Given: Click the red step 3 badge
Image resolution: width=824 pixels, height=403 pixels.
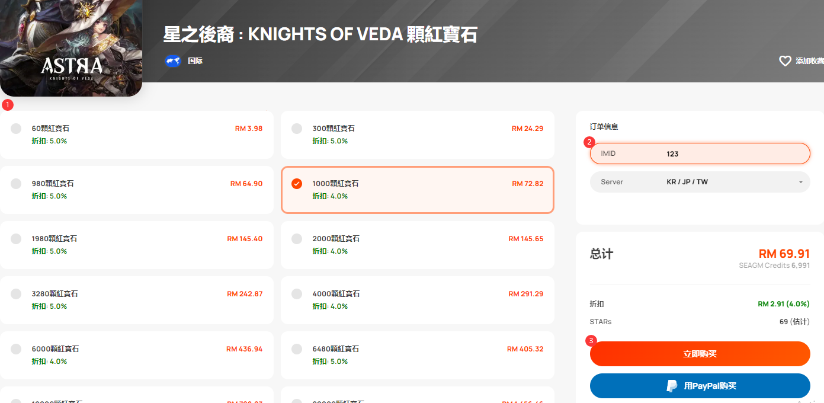Looking at the screenshot, I should (x=591, y=341).
